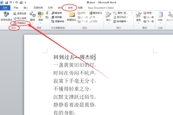
Task: Select the 笔 pen tool
Action: (93, 17)
